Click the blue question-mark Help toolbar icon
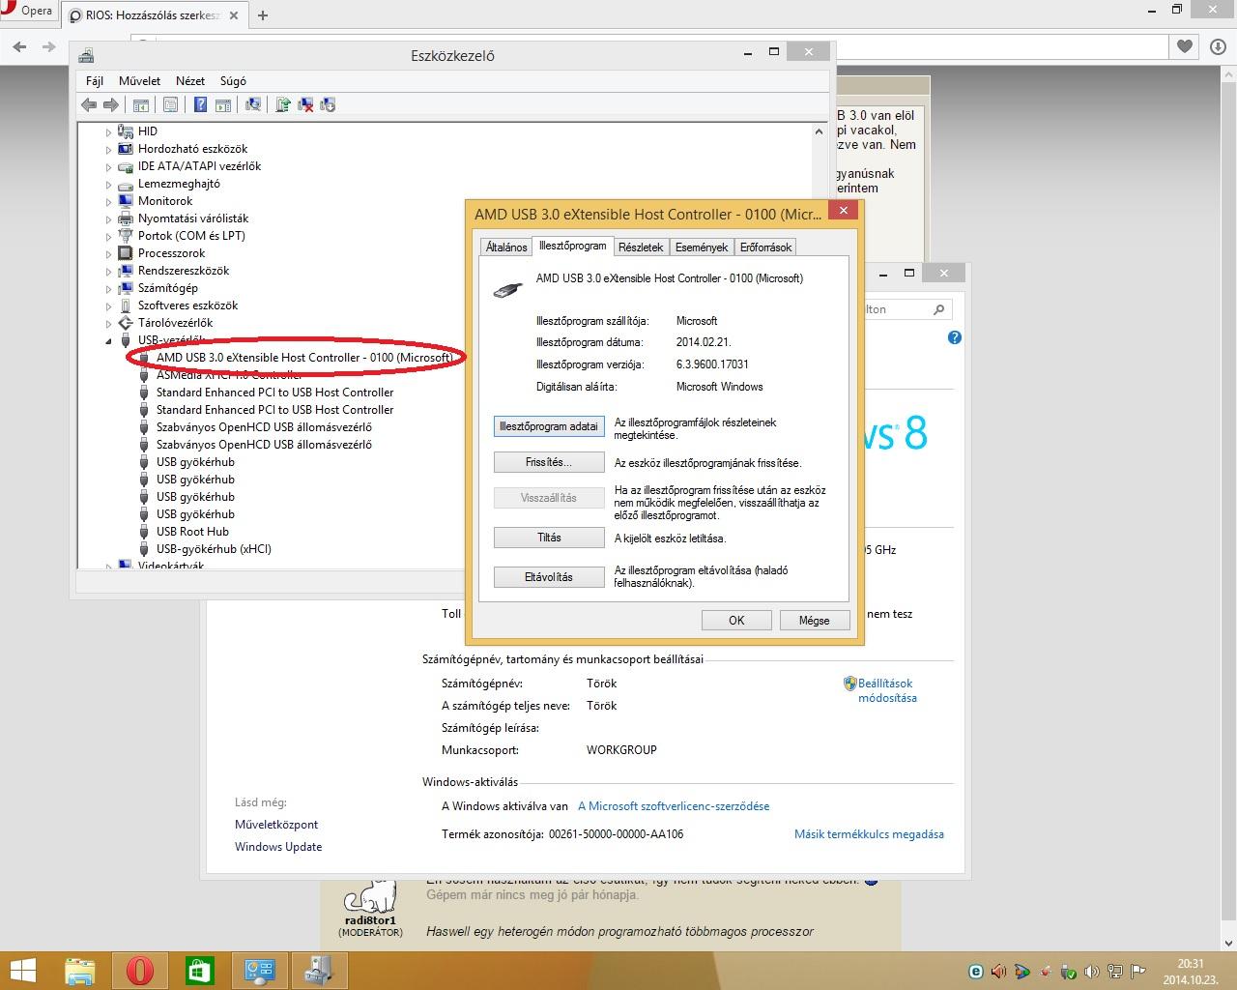Image resolution: width=1237 pixels, height=990 pixels. pos(200,104)
